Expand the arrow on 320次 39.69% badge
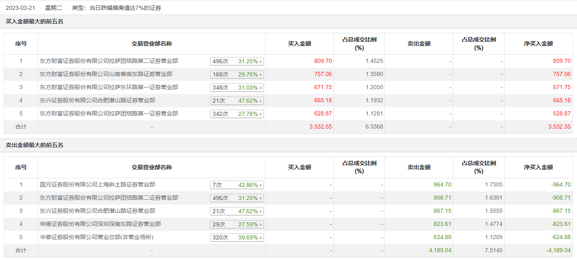The height and width of the screenshot is (260, 577). (x=261, y=238)
